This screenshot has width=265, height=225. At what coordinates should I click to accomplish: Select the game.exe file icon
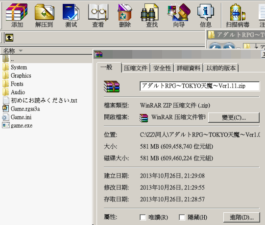6,125
